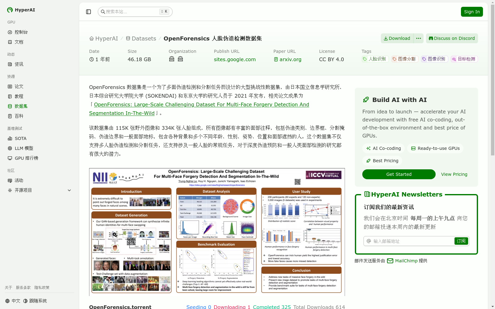Click the scrollbar down arrow
Image resolution: width=495 pixels, height=309 pixels.
click(x=493, y=307)
